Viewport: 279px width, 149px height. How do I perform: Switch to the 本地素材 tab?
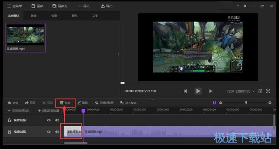click(x=13, y=16)
